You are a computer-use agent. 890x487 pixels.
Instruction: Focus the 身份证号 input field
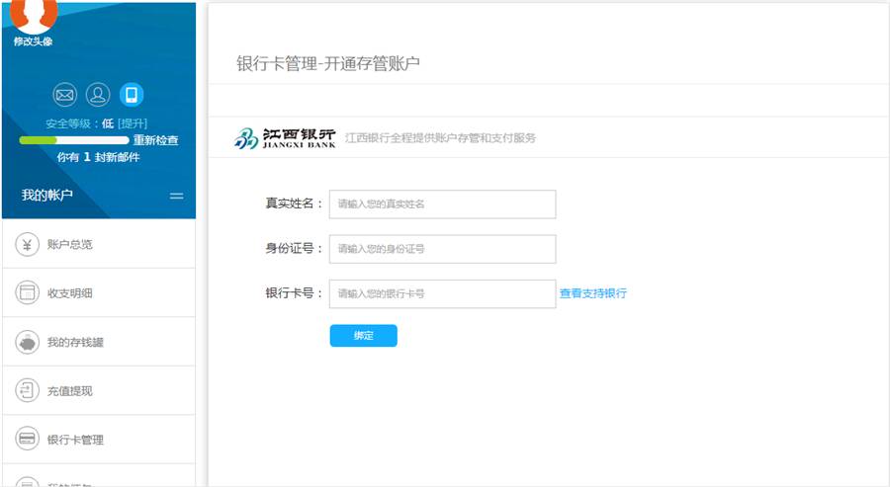[442, 249]
